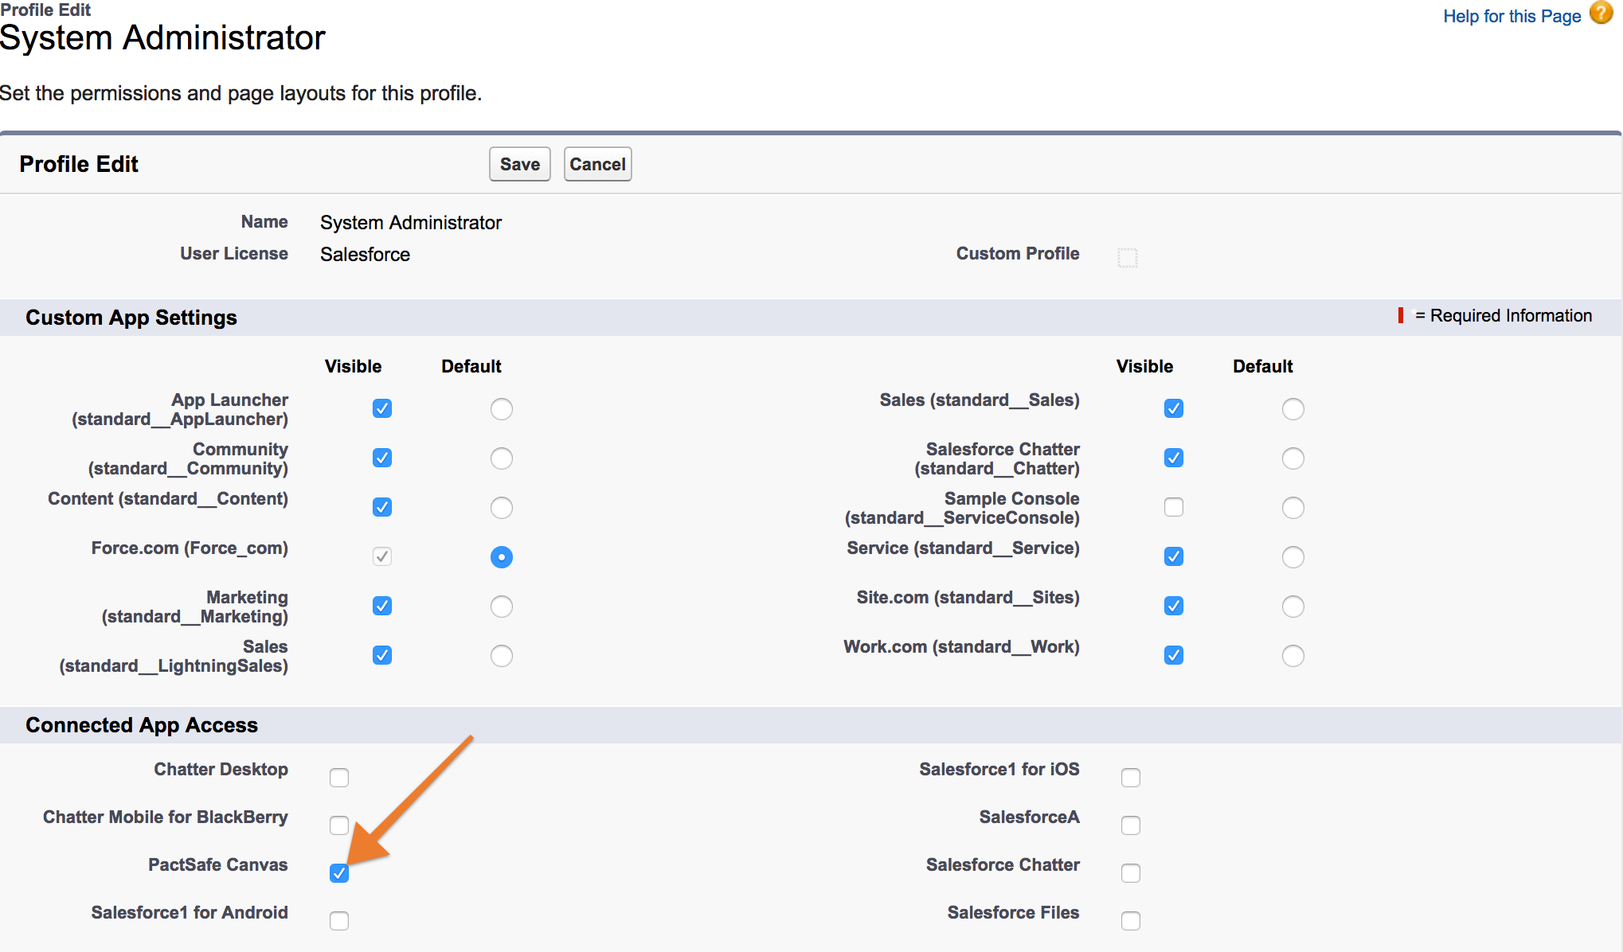Viewport: 1623px width, 952px height.
Task: Uncheck Community visible checkbox
Action: (x=382, y=458)
